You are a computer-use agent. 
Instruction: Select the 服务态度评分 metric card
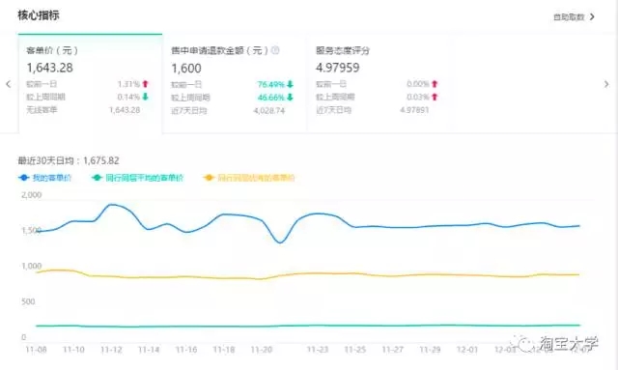tap(379, 84)
